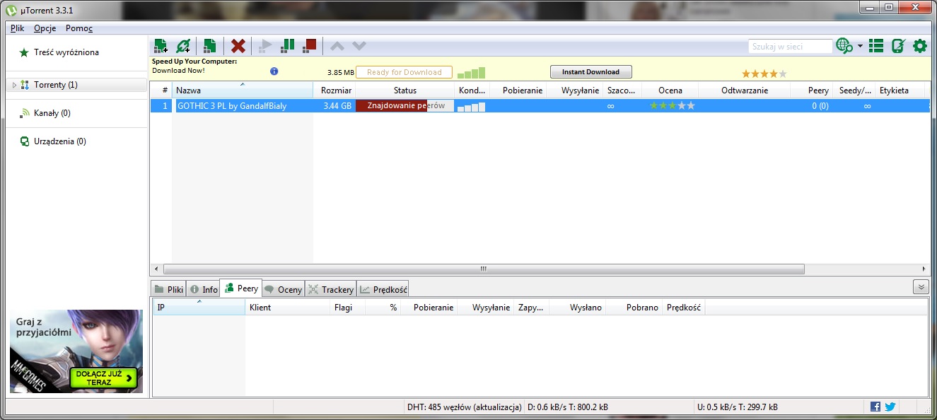Open the Pomoc menu
937x420 pixels.
(79, 28)
